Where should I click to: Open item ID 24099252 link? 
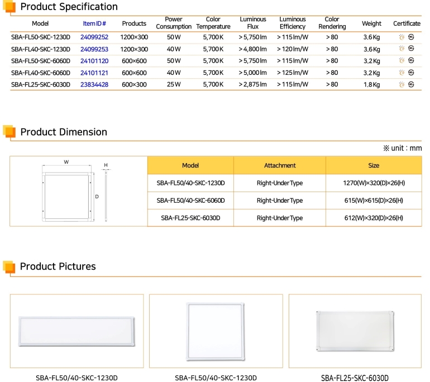pos(94,37)
